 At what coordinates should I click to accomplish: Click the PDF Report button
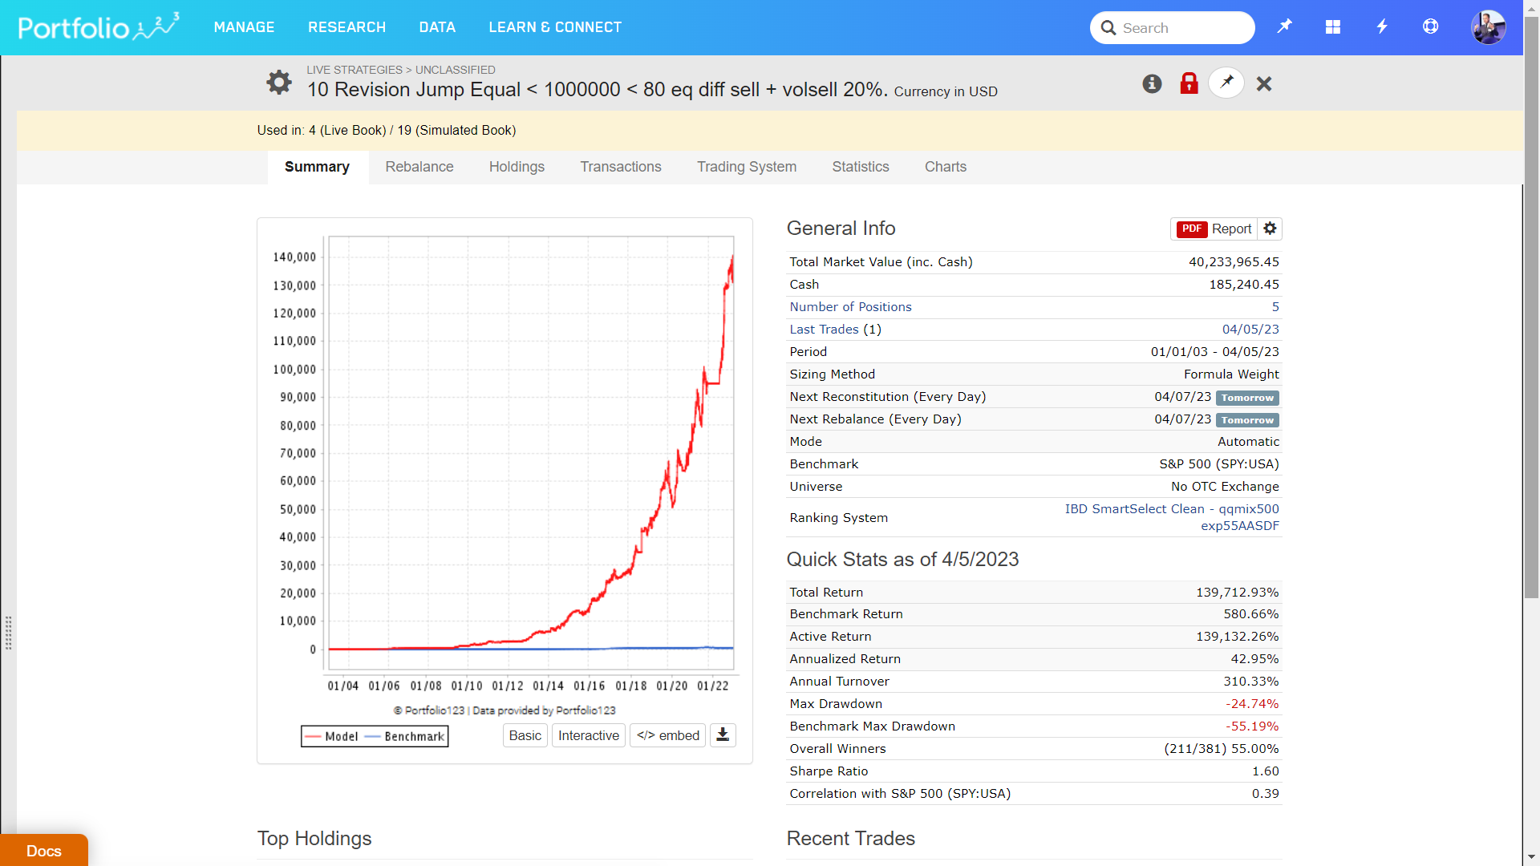[x=1214, y=229]
